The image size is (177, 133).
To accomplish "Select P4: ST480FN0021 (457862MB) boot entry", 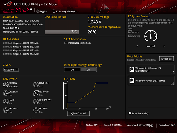I will click(151, 80).
